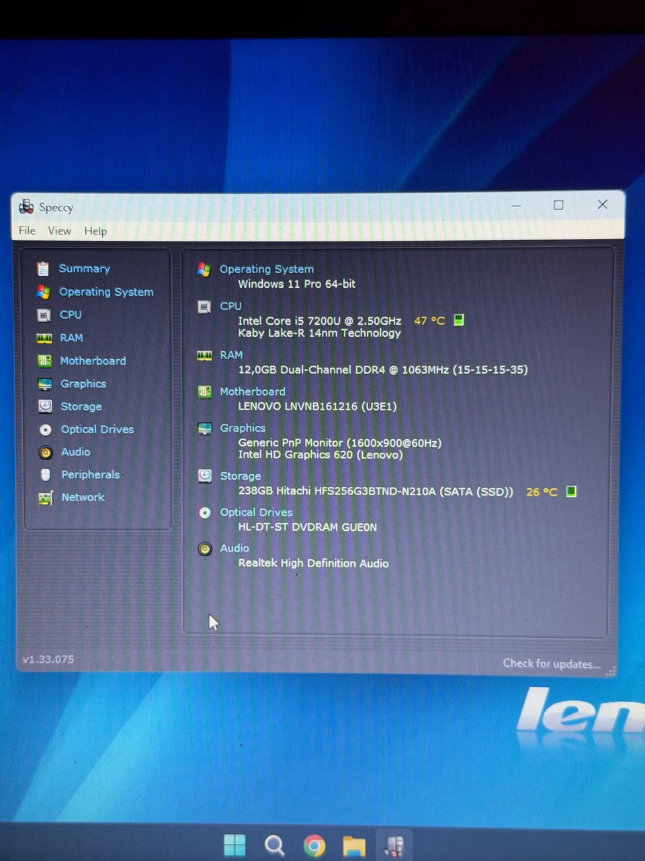Click the Optical Drives disc icon in summary pane

pos(205,513)
